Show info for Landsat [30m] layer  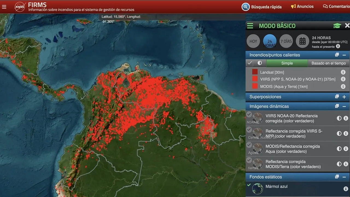343,72
